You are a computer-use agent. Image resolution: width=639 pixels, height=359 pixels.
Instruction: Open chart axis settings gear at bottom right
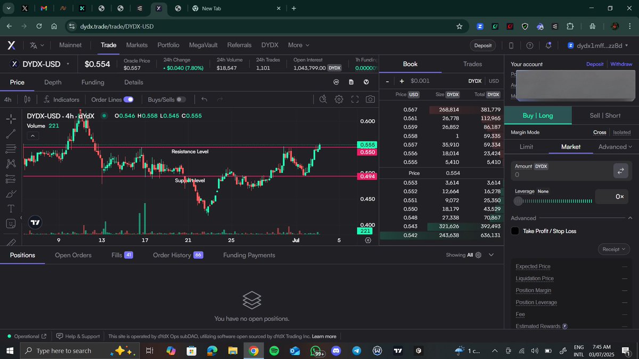(x=368, y=240)
